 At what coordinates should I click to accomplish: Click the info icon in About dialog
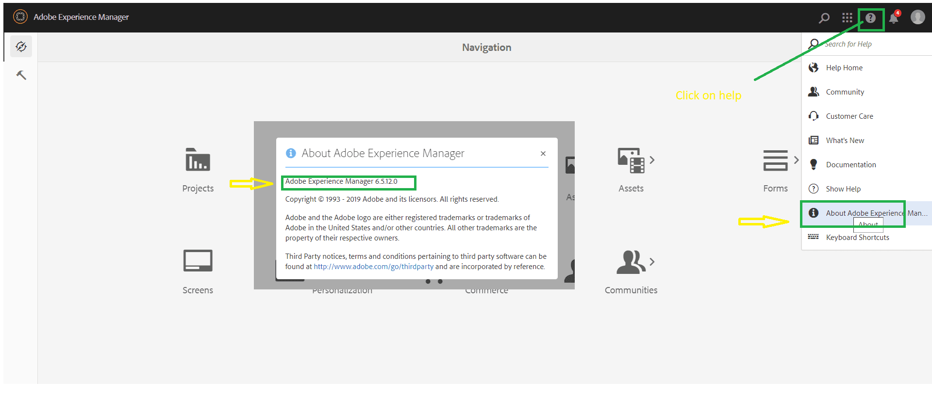(291, 153)
